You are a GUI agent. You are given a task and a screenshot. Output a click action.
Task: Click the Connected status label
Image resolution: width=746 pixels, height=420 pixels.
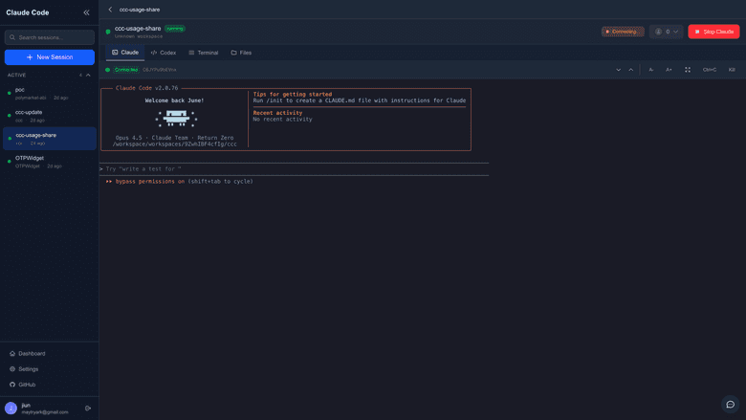126,70
